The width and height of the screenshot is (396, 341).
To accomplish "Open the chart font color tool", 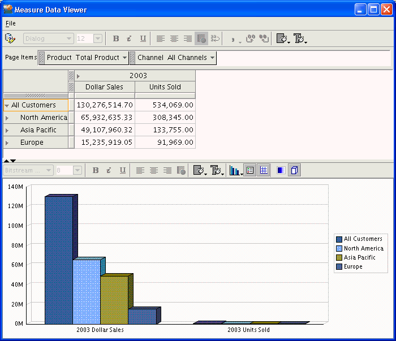I will (217, 170).
